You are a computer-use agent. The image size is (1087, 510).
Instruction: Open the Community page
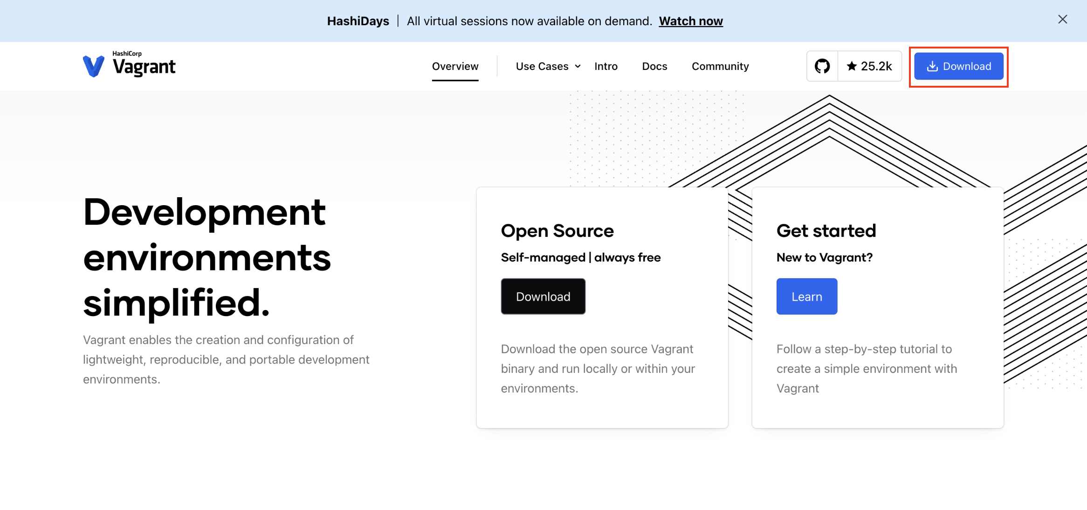click(x=720, y=66)
